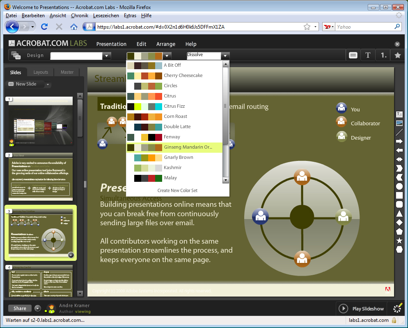
Task: Select the Slides tab
Action: [16, 72]
